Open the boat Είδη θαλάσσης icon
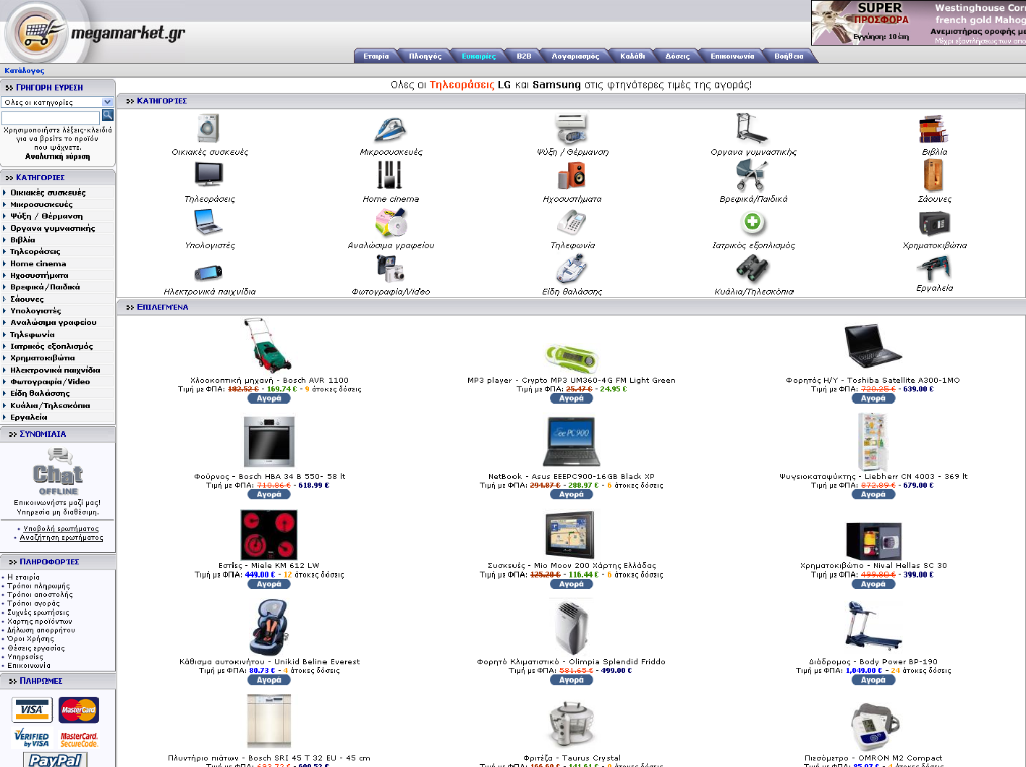 point(572,268)
